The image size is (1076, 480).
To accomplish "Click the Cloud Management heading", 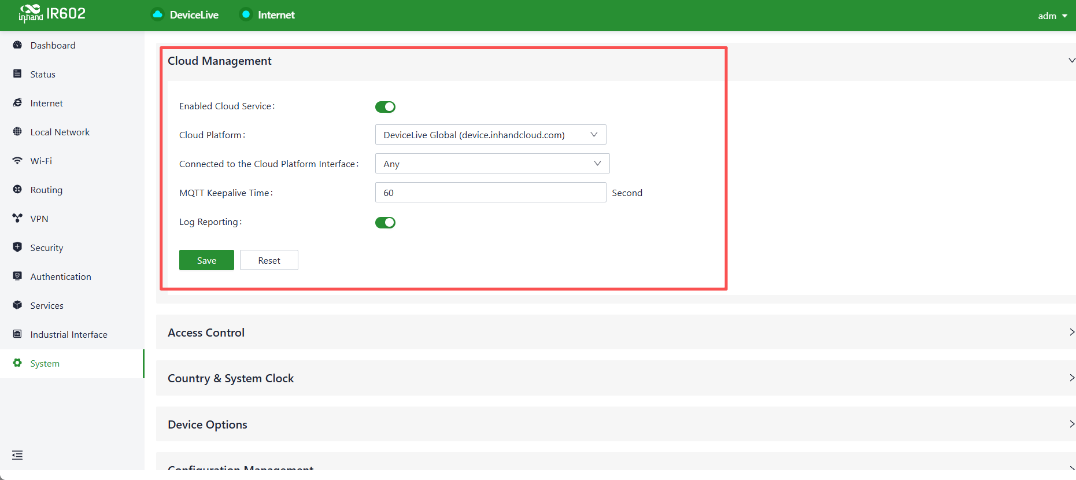I will pyautogui.click(x=220, y=61).
